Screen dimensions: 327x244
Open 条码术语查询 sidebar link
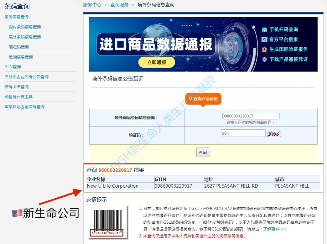(16, 87)
